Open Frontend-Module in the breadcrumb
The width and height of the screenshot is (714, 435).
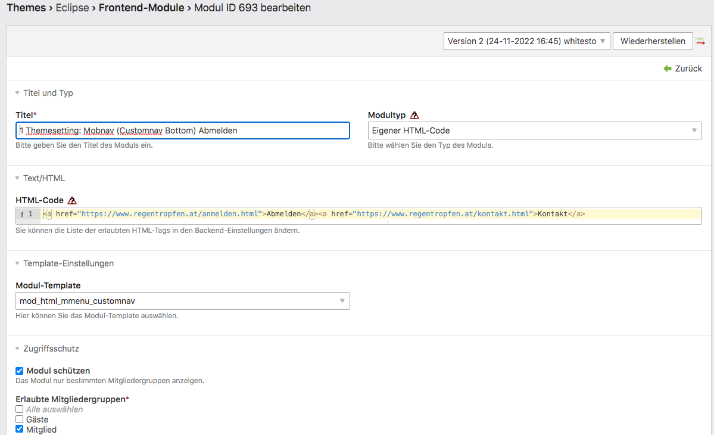click(x=142, y=8)
